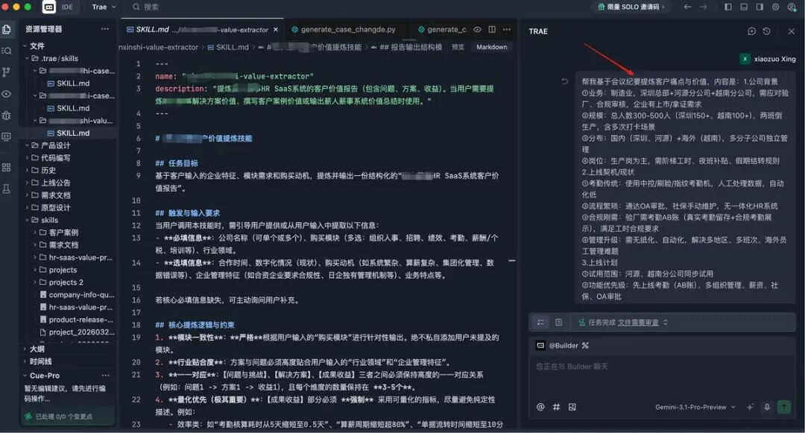Viewport: 805px width, 433px height.
Task: Toggle the bottom panel layout button
Action: [743, 7]
